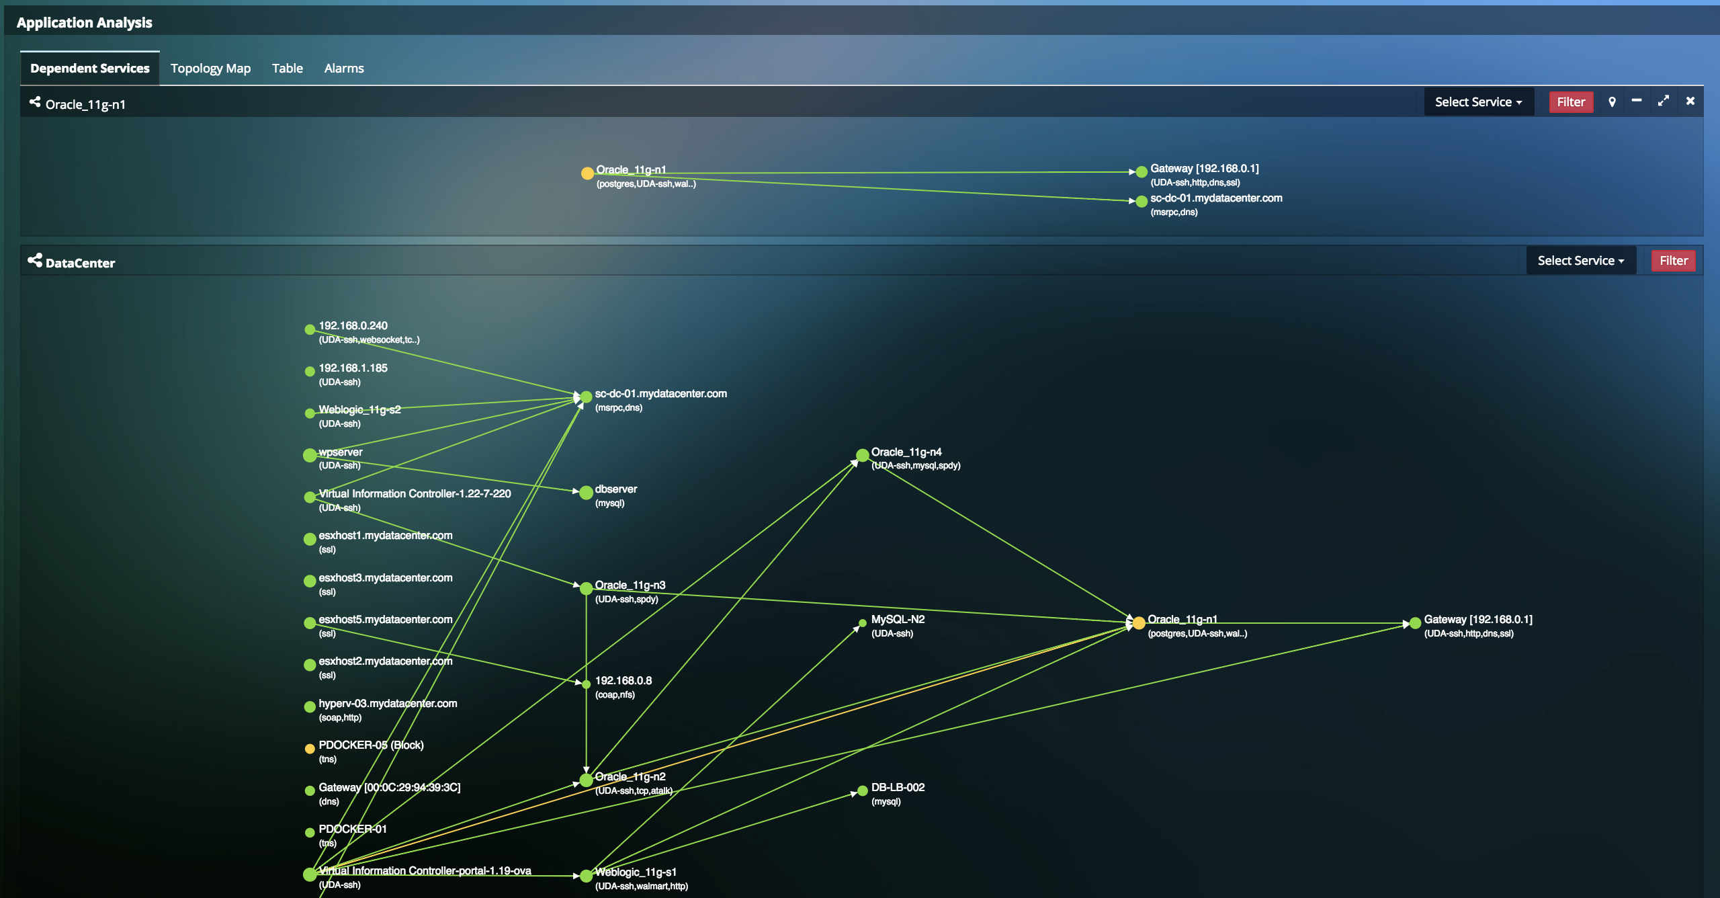
Task: Select the Oracle_11g-n4 node
Action: pyautogui.click(x=863, y=456)
